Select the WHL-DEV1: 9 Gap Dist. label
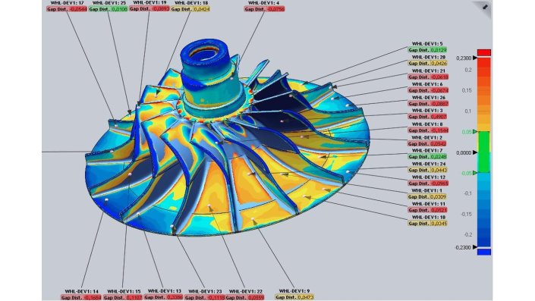The width and height of the screenshot is (535, 301). 294,297
